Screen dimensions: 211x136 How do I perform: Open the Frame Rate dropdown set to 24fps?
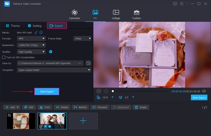pos(82,38)
